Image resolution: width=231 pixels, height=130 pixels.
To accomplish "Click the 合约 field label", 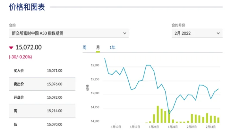I will (12, 25).
